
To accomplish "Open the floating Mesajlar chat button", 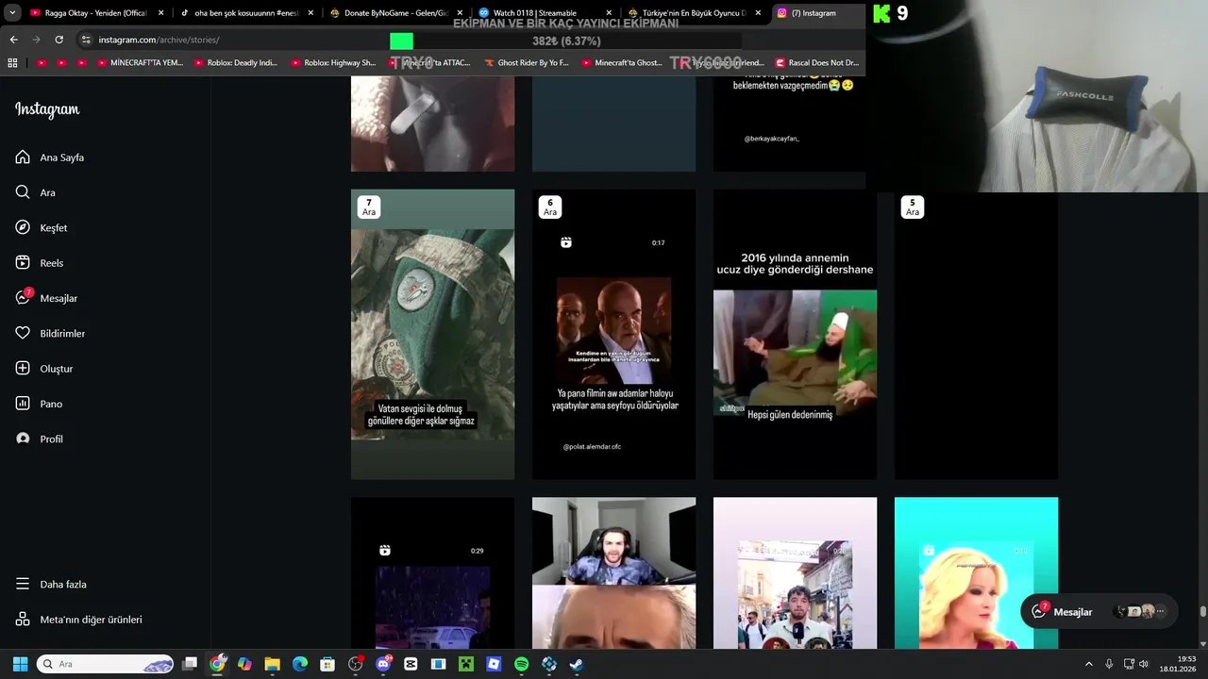I will [x=1099, y=611].
